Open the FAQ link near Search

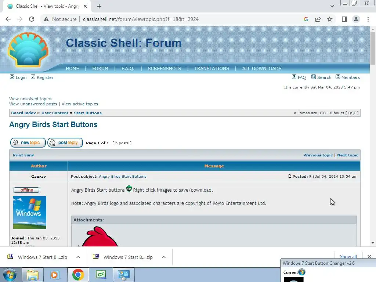(x=299, y=77)
